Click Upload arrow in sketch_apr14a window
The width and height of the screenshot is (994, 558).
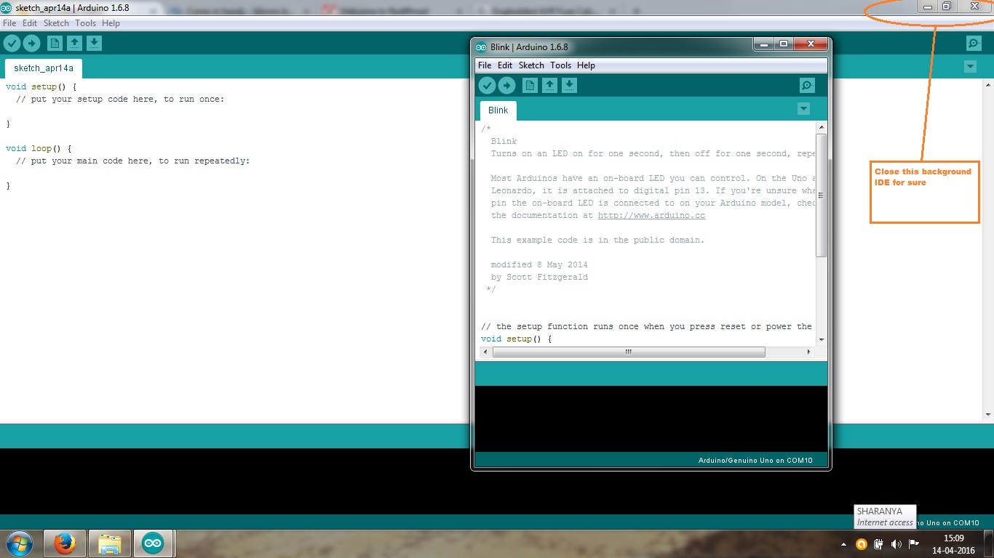tap(31, 44)
